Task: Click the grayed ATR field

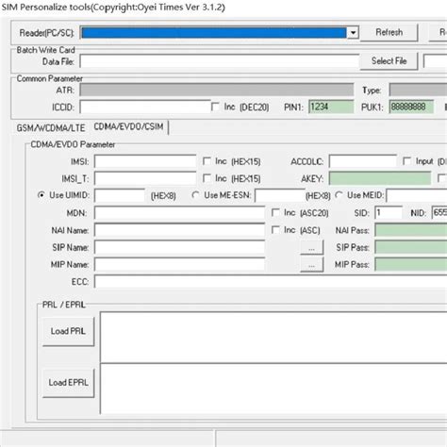Action: [x=217, y=90]
